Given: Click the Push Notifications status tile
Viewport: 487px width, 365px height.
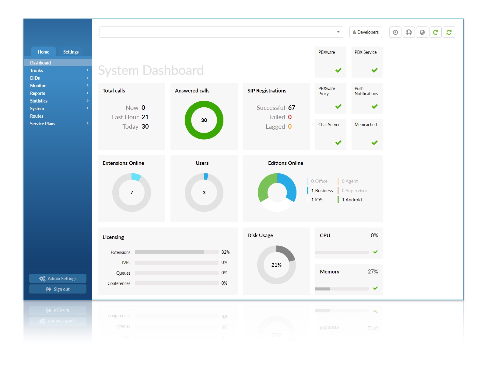Looking at the screenshot, I should tap(367, 98).
